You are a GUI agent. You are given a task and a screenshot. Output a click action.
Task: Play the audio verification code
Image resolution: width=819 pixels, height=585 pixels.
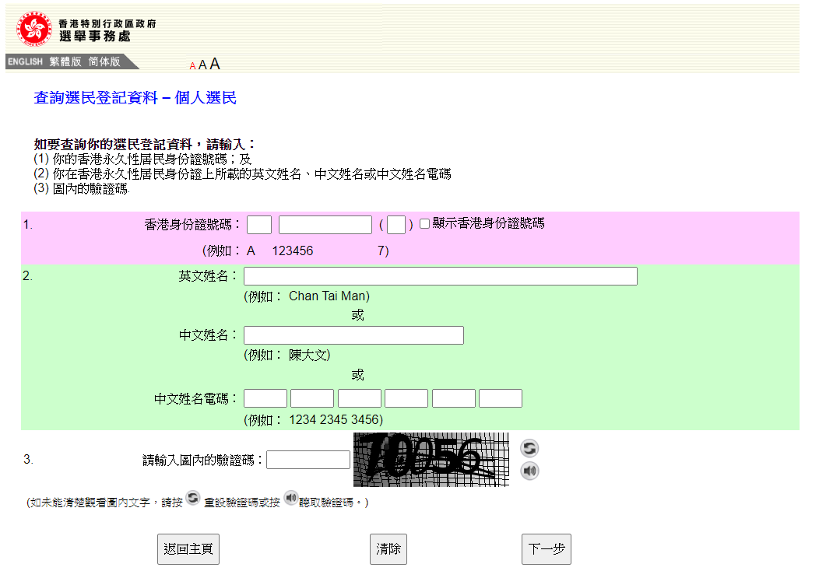529,471
